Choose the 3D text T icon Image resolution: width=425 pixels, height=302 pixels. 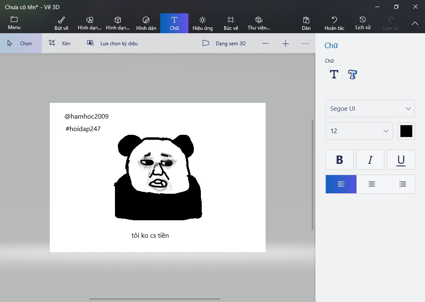pyautogui.click(x=352, y=74)
